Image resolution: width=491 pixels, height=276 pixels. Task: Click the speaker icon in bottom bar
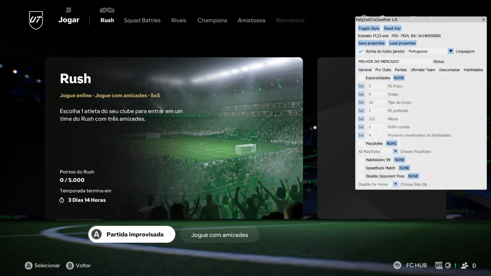[448, 265]
